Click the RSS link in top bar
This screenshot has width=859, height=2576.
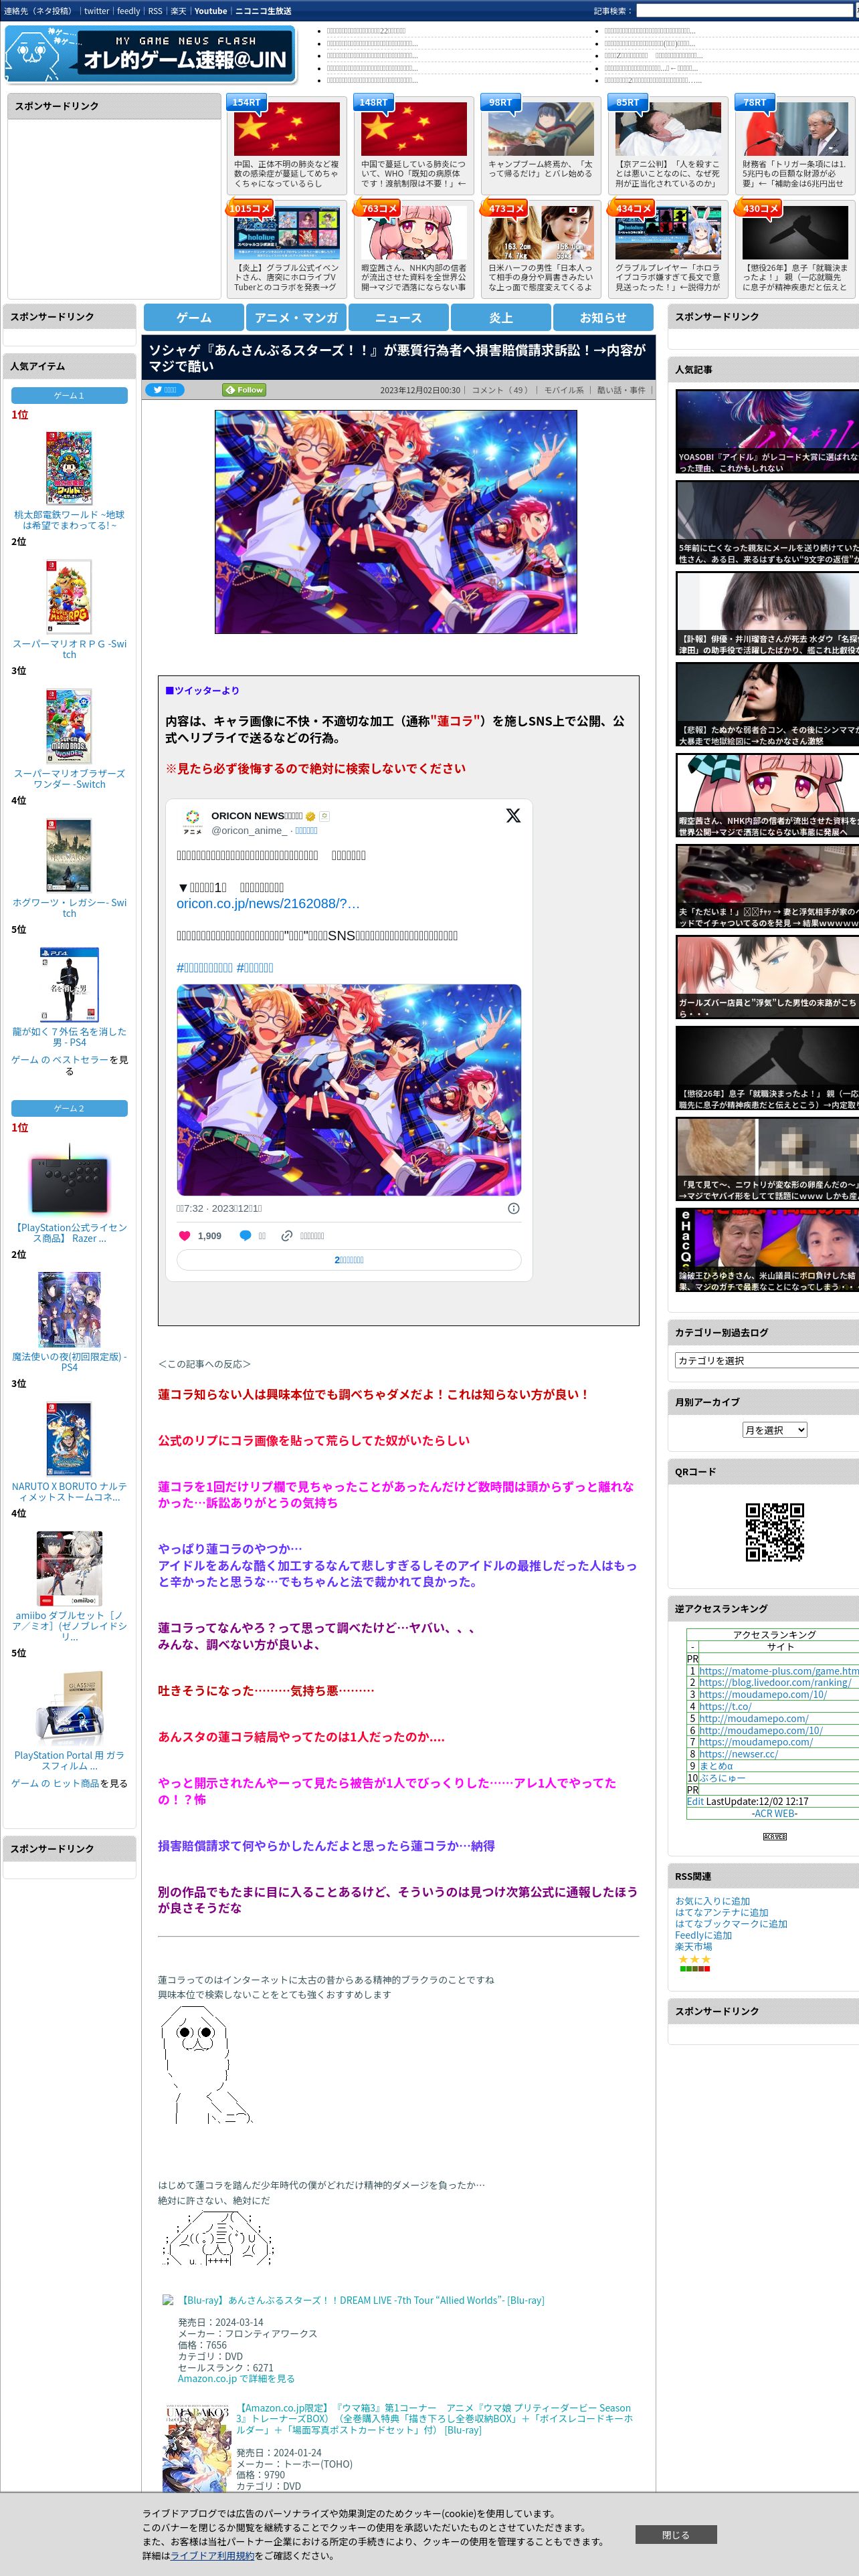[155, 11]
